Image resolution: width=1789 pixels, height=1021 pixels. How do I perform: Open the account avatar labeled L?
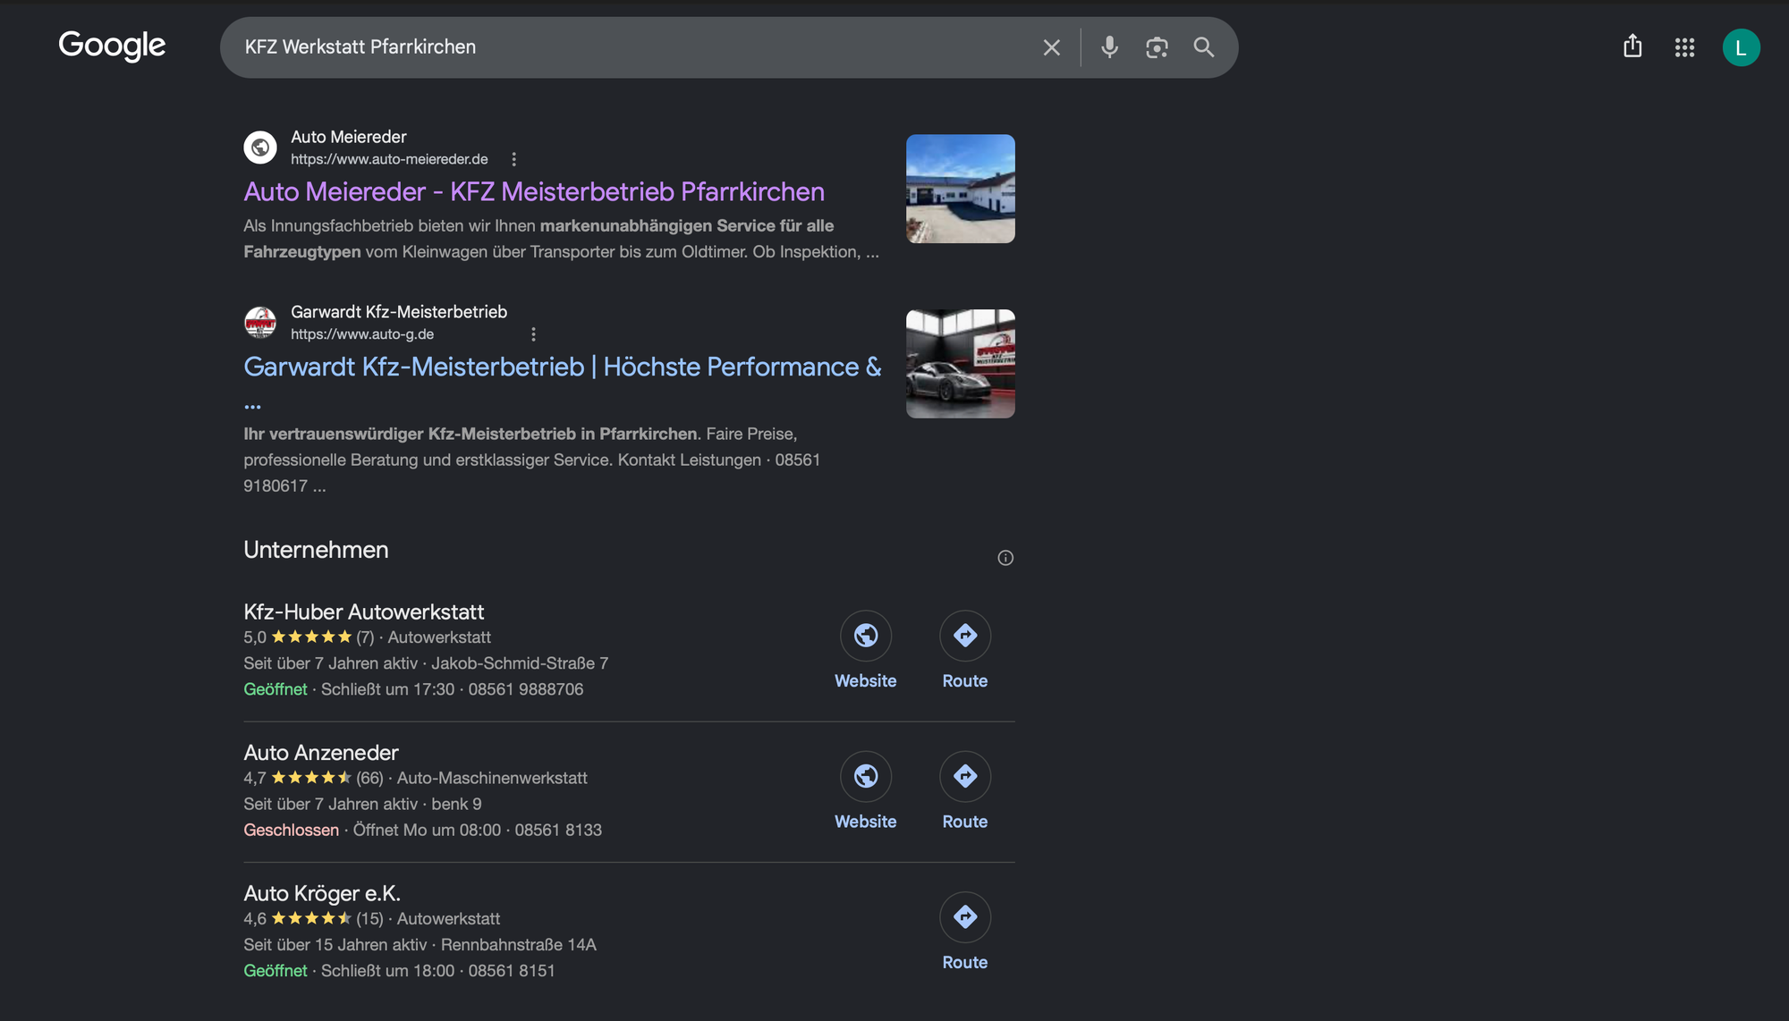[1741, 47]
